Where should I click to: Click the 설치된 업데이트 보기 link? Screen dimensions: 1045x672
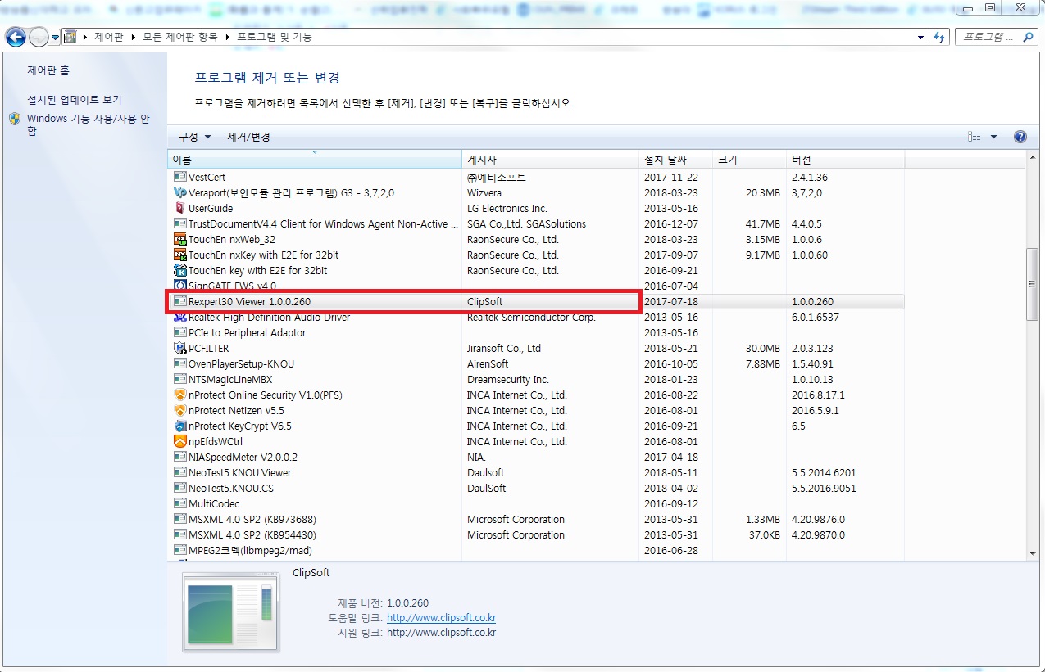(x=75, y=100)
